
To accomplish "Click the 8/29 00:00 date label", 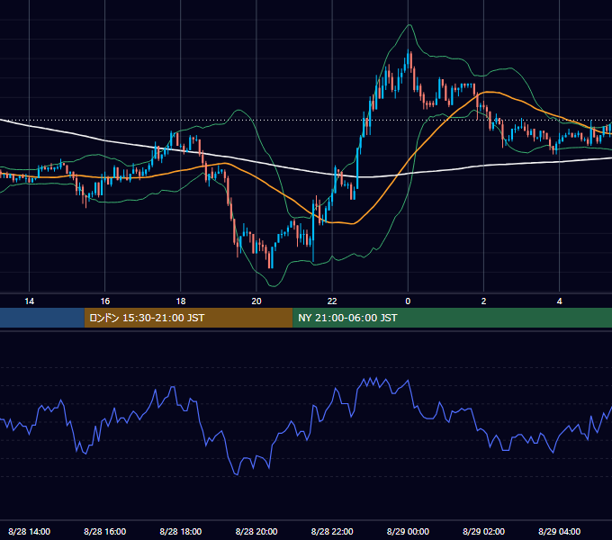I will [408, 531].
